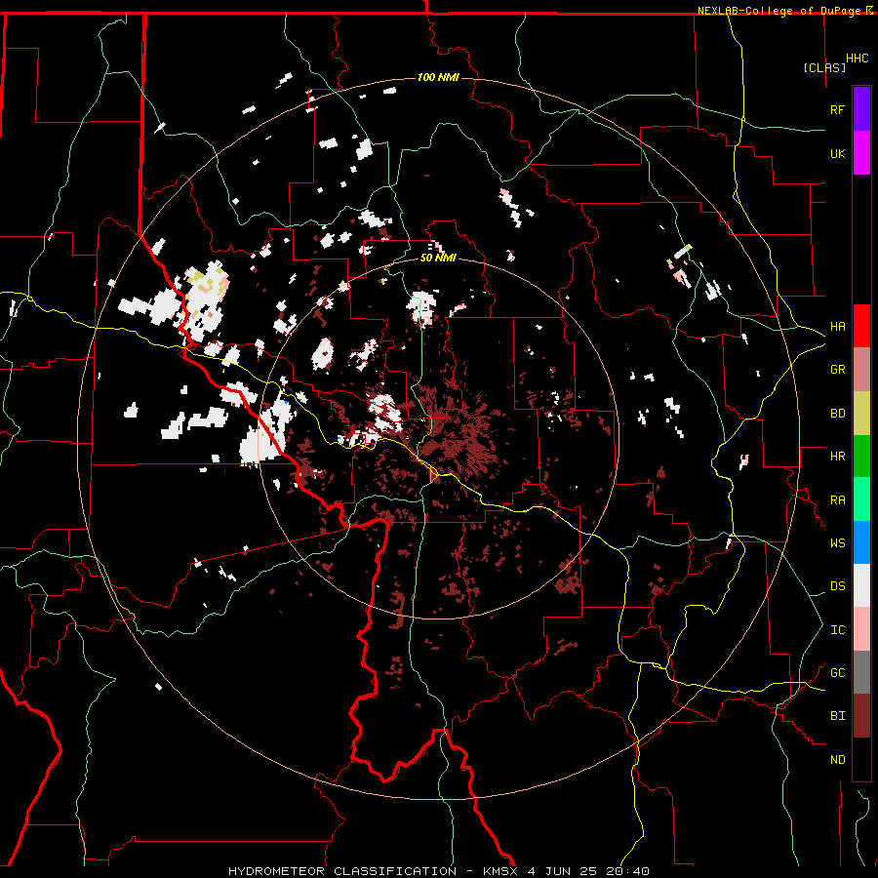Click the ND legend label

point(837,760)
